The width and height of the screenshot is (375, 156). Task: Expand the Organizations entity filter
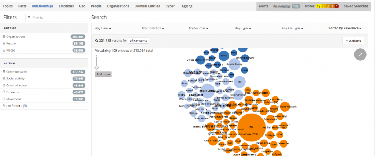4,37
